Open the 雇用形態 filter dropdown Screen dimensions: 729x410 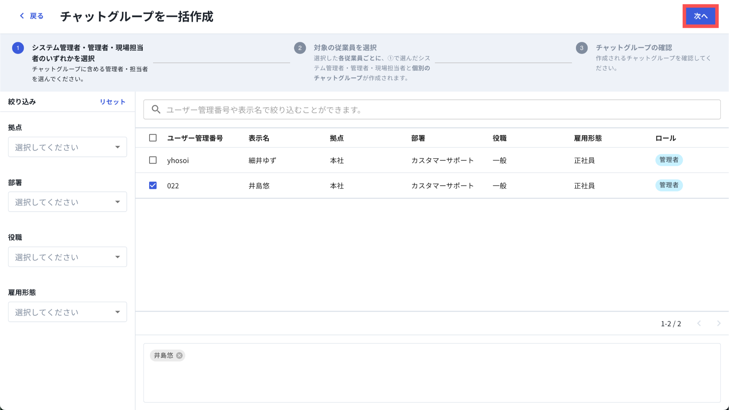[x=67, y=312]
